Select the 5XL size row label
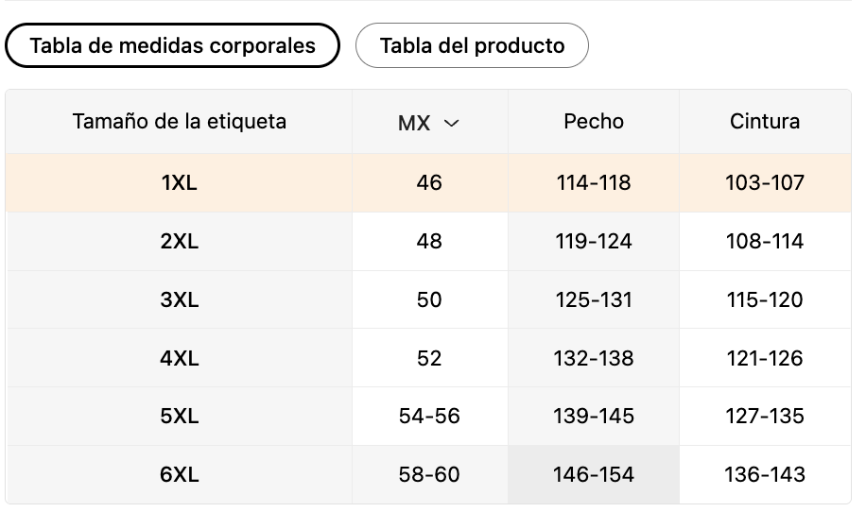This screenshot has height=529, width=866. (x=179, y=416)
